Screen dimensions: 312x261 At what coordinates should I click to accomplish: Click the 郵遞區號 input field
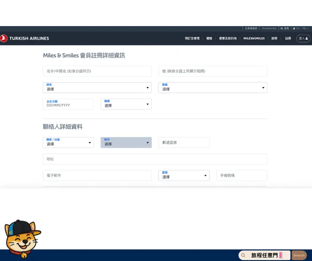[184, 142]
